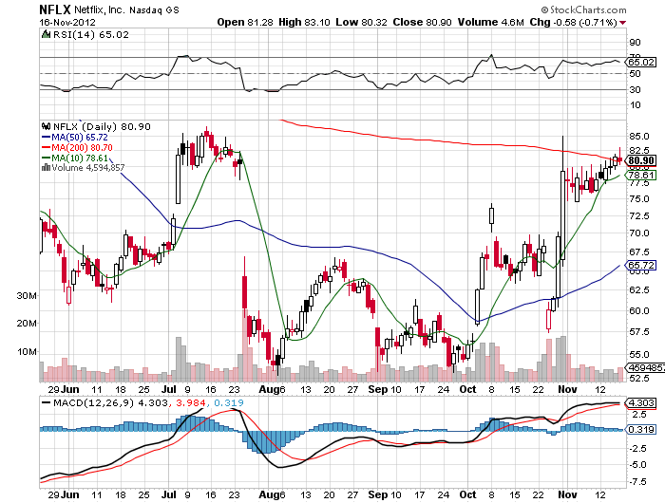Image resolution: width=665 pixels, height=503 pixels.
Task: Click the Oct label on price chart axis
Action: pyautogui.click(x=467, y=389)
